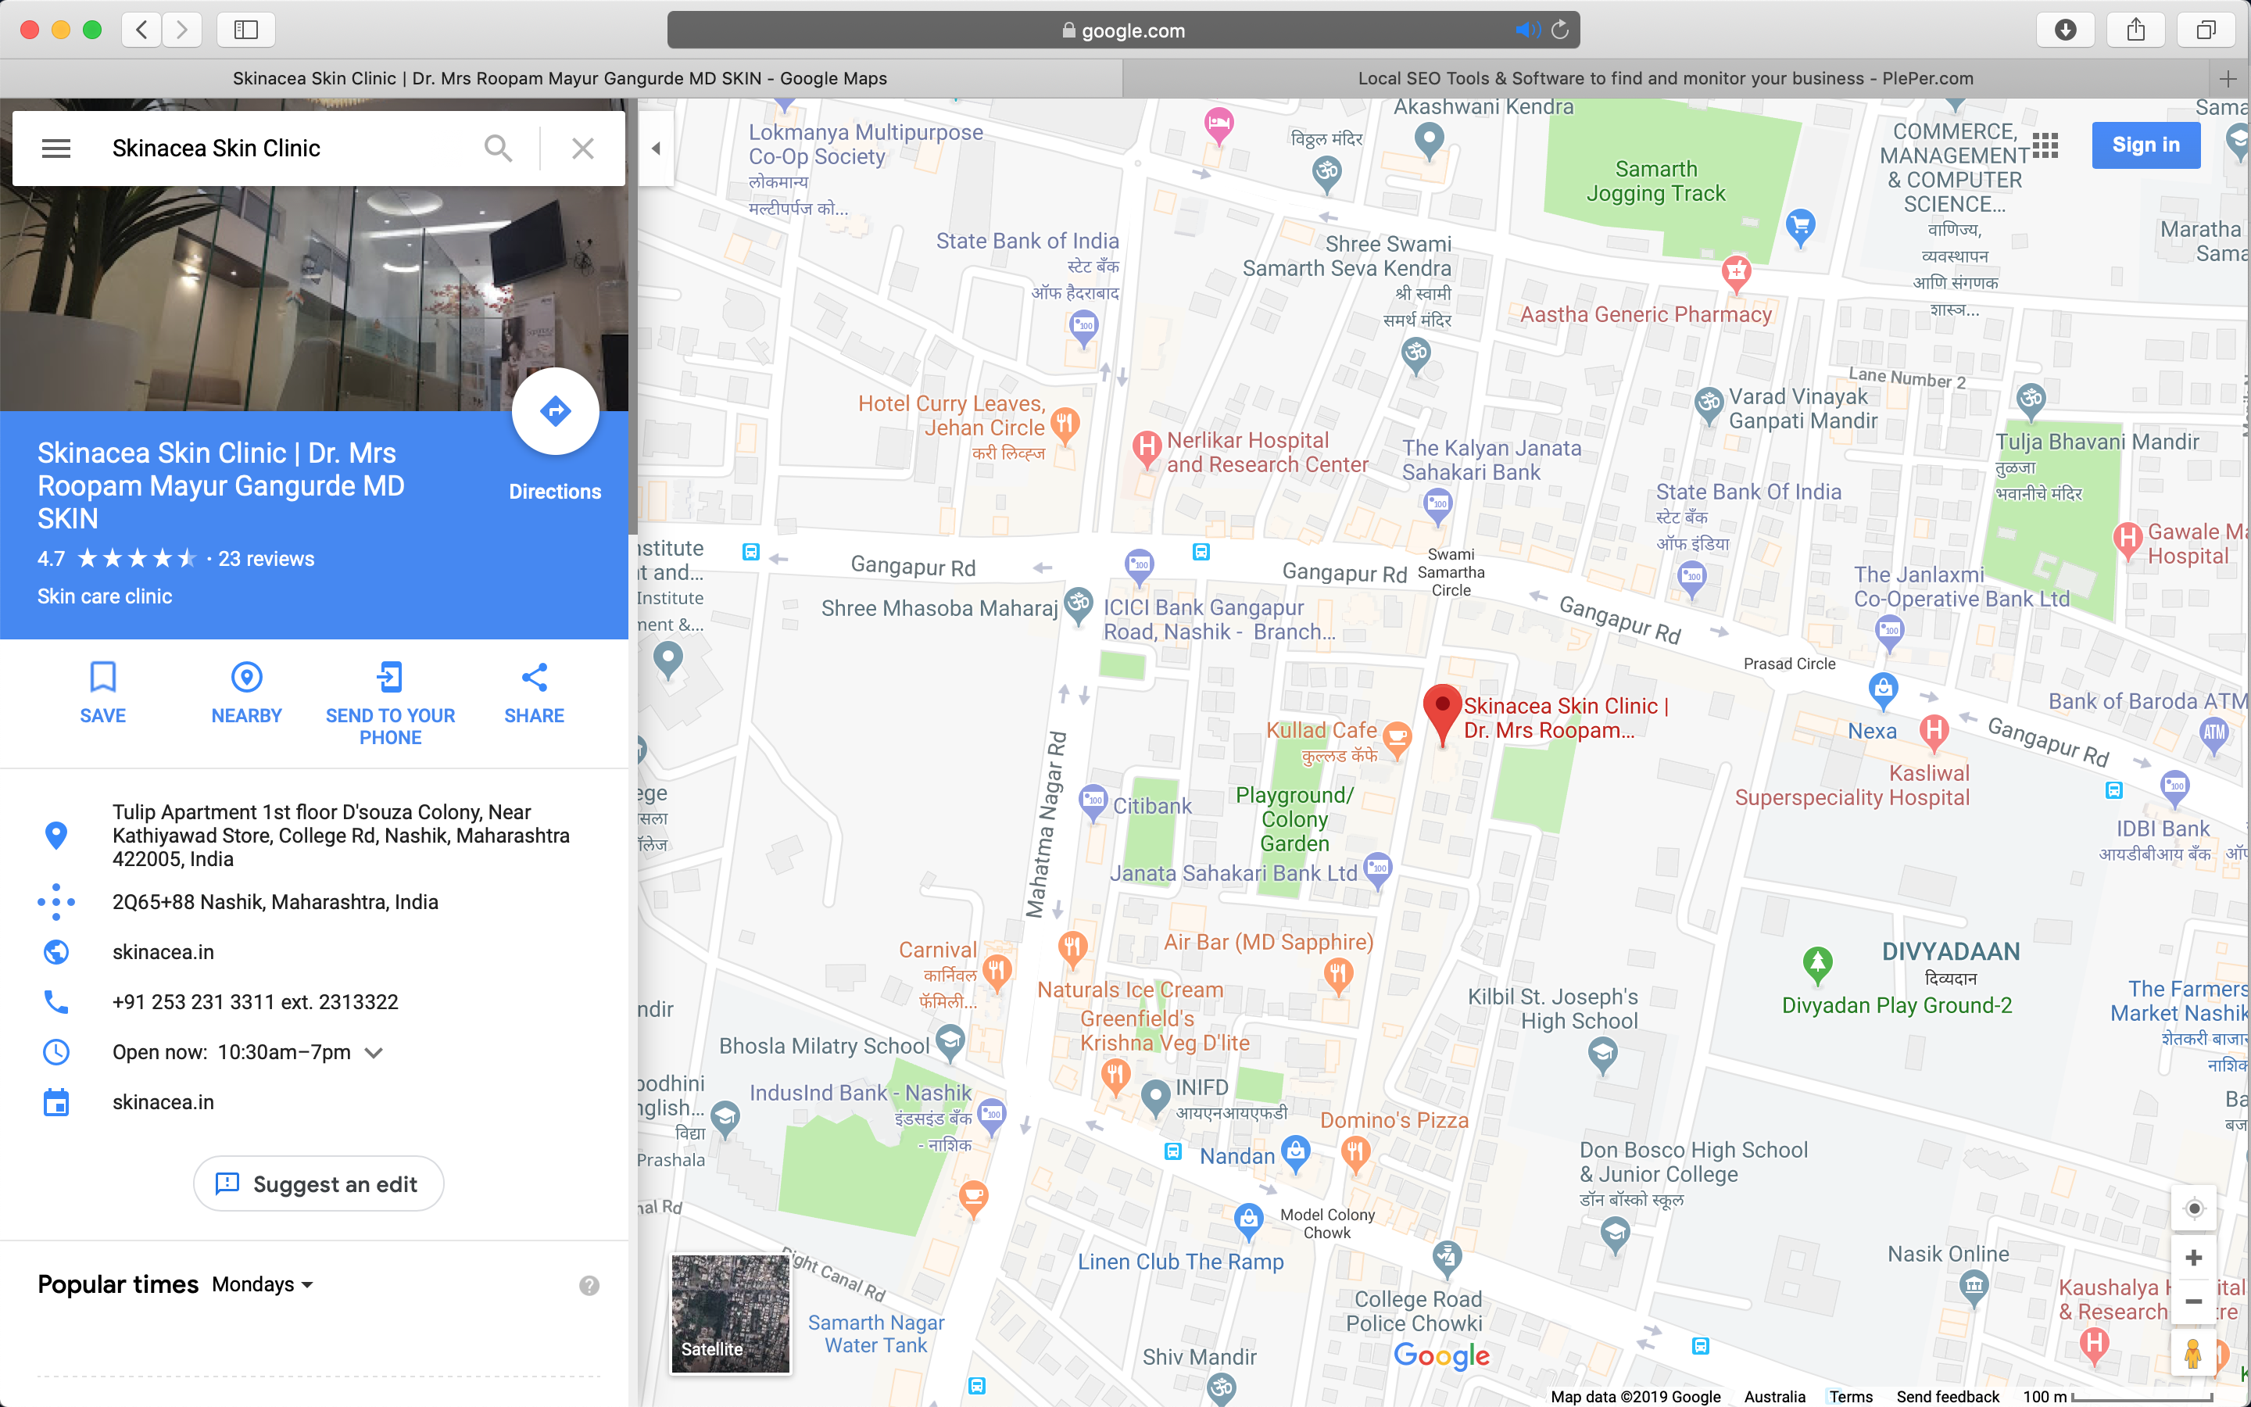This screenshot has width=2251, height=1407.
Task: Click the Street View pegman icon
Action: (x=2193, y=1353)
